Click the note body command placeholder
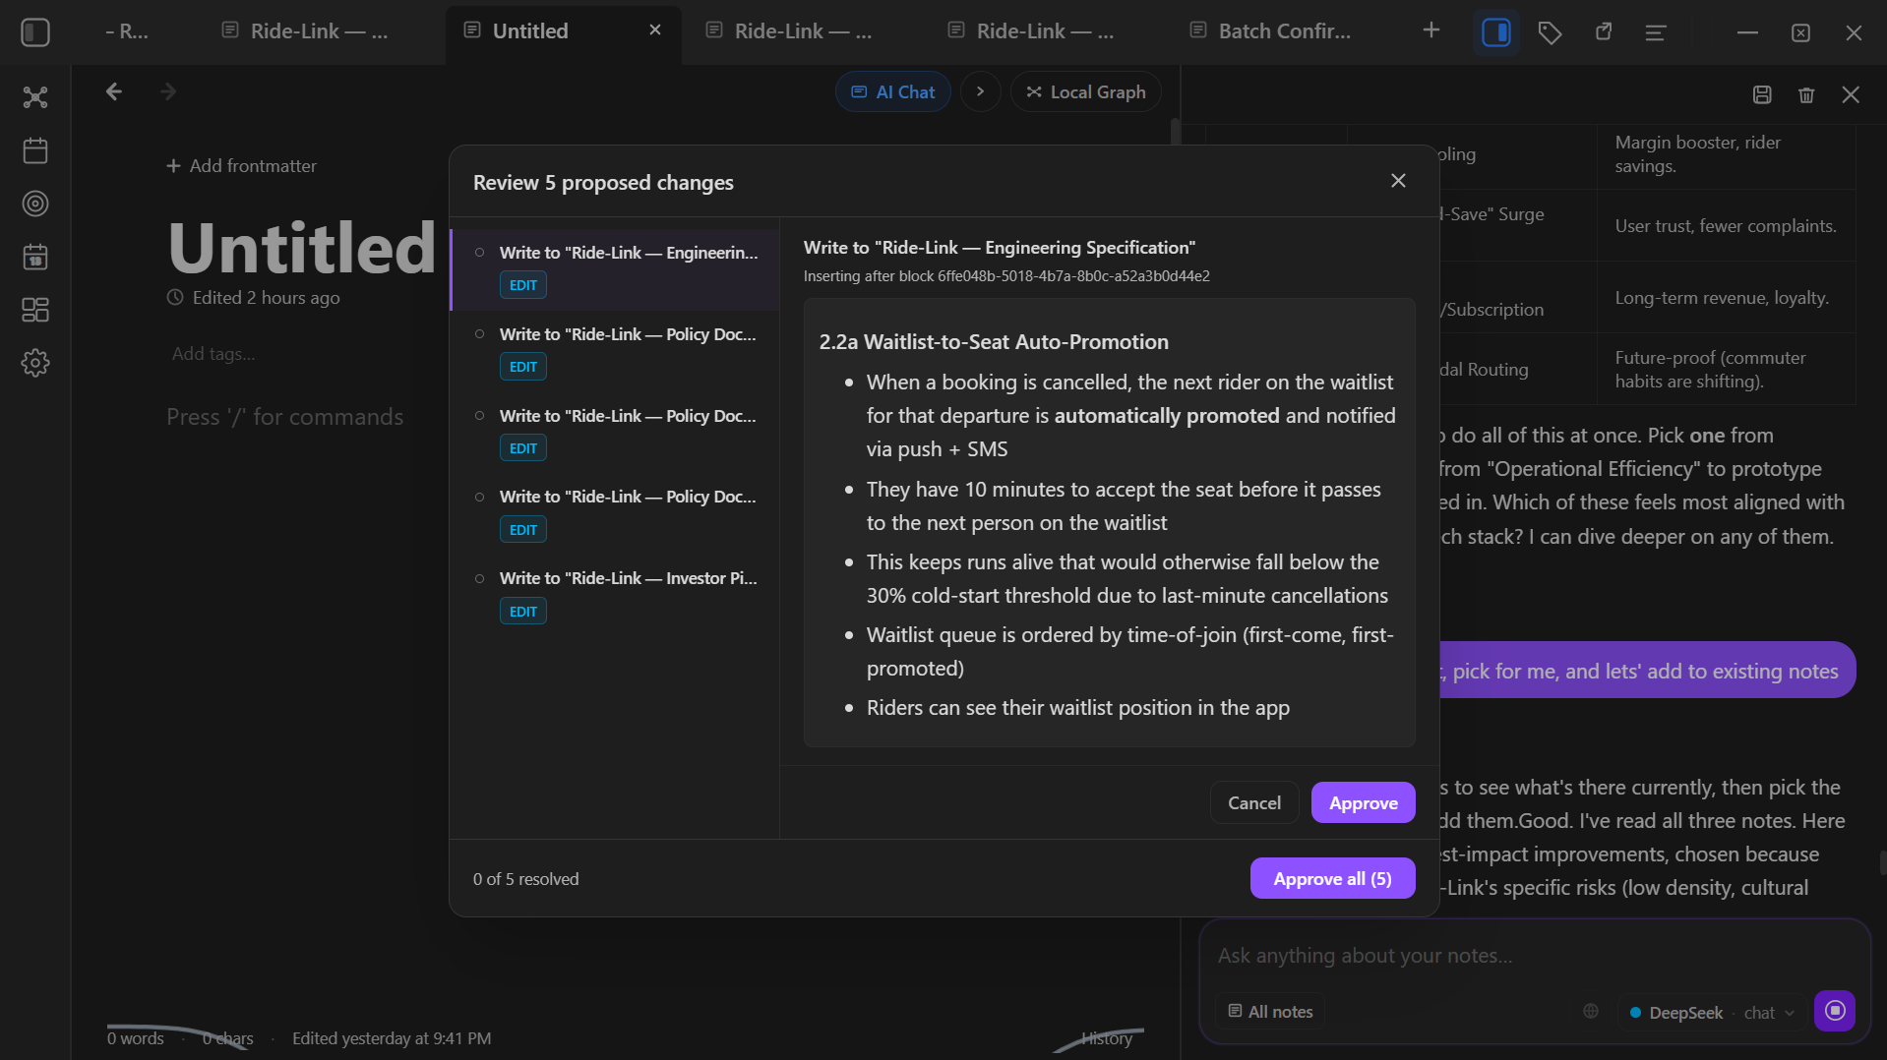 point(285,417)
